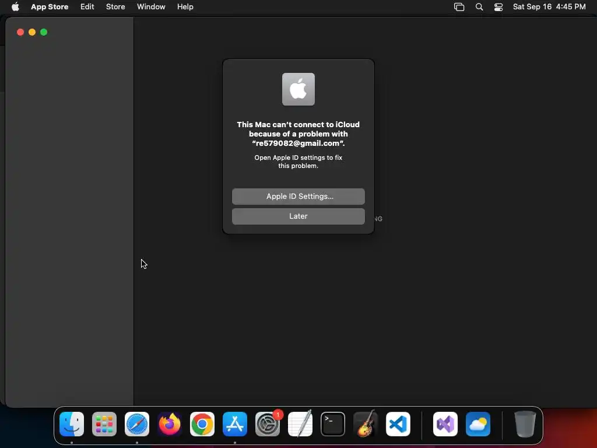Open Launchpad from the Dock
The width and height of the screenshot is (597, 448).
pos(104,424)
